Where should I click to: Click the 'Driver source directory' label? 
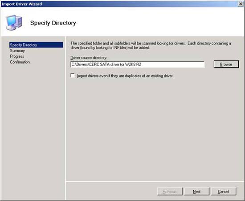(89, 58)
